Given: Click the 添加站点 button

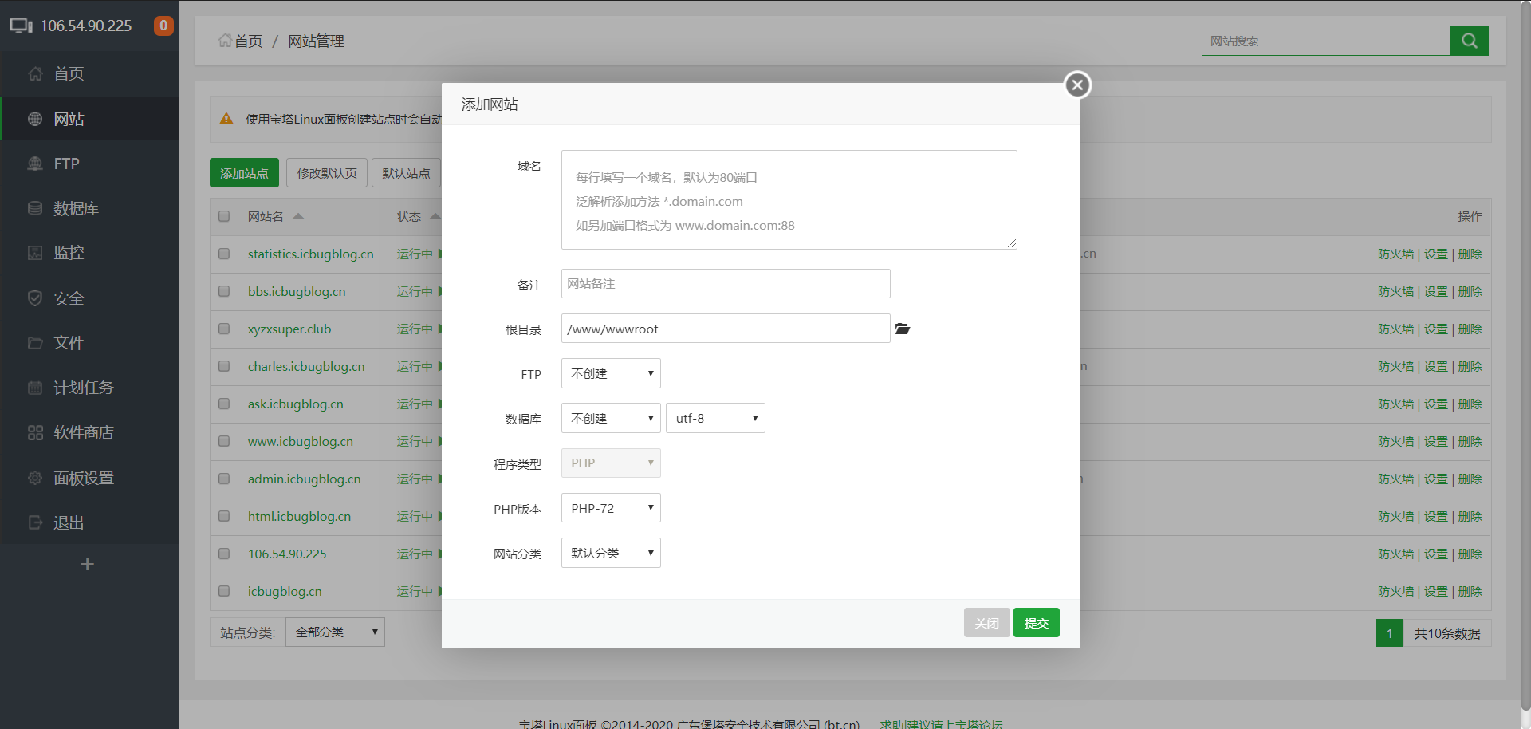Looking at the screenshot, I should [244, 173].
